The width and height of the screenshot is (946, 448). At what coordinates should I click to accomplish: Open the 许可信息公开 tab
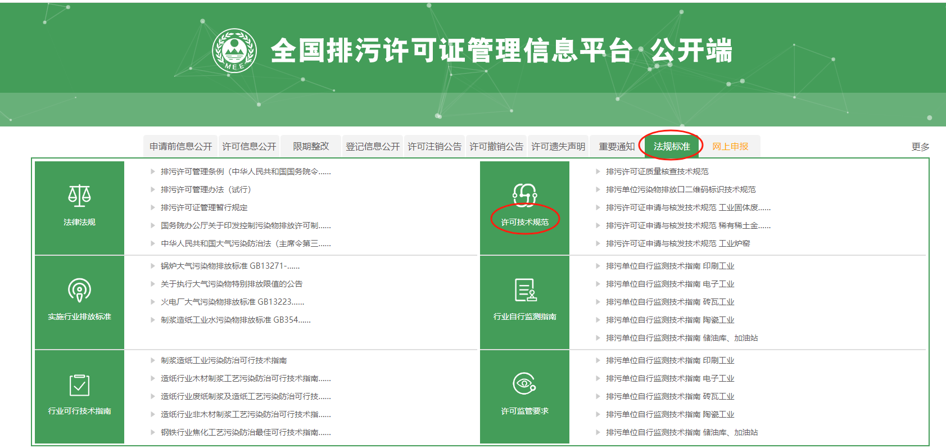coord(249,147)
